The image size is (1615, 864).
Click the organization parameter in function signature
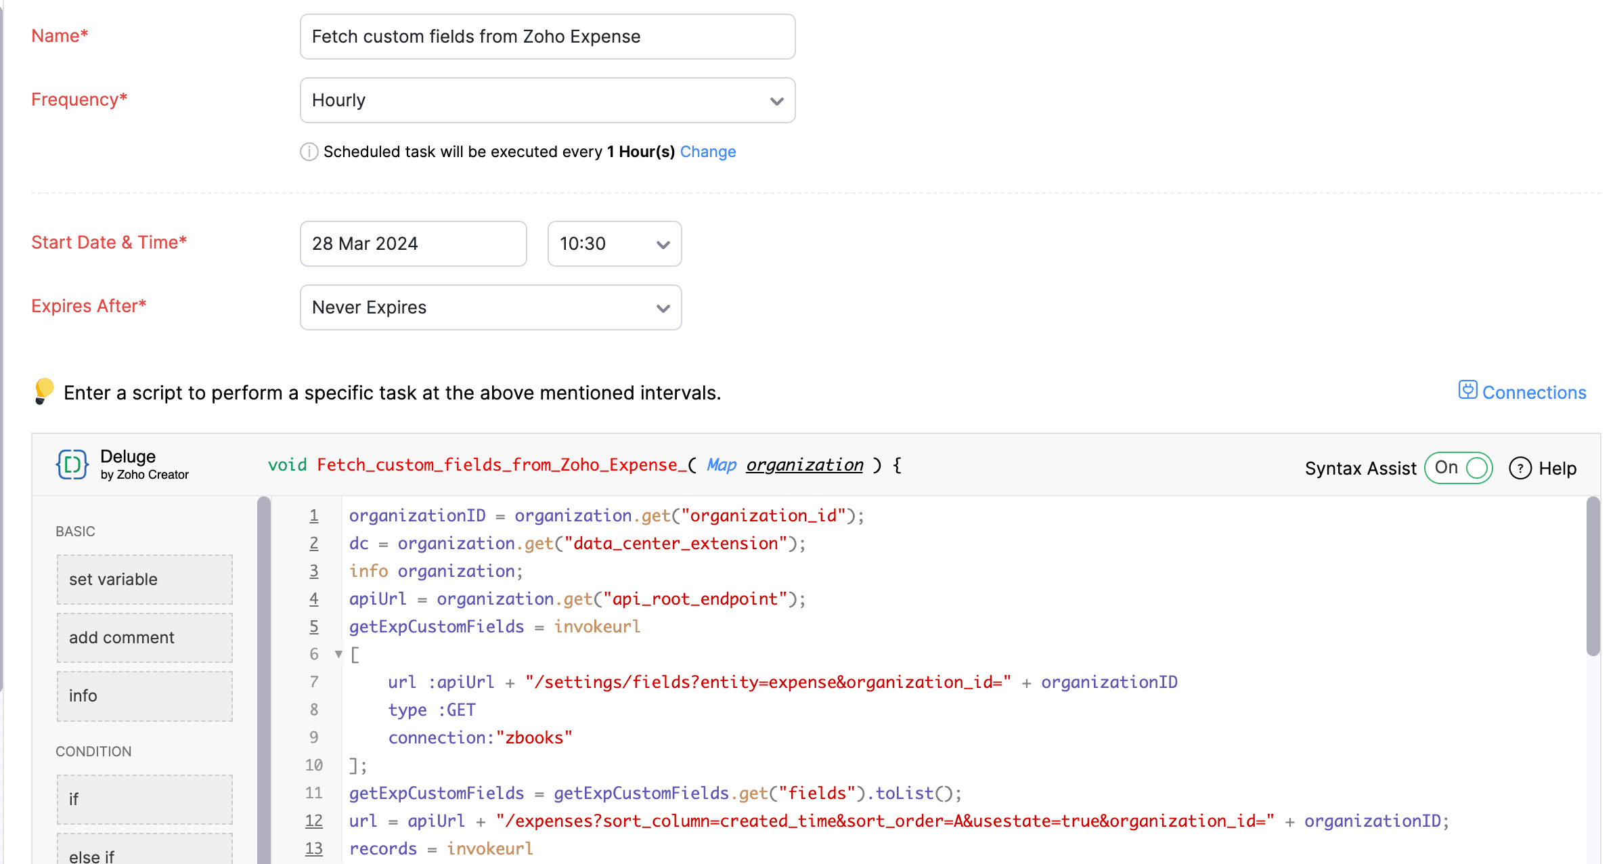coord(804,465)
